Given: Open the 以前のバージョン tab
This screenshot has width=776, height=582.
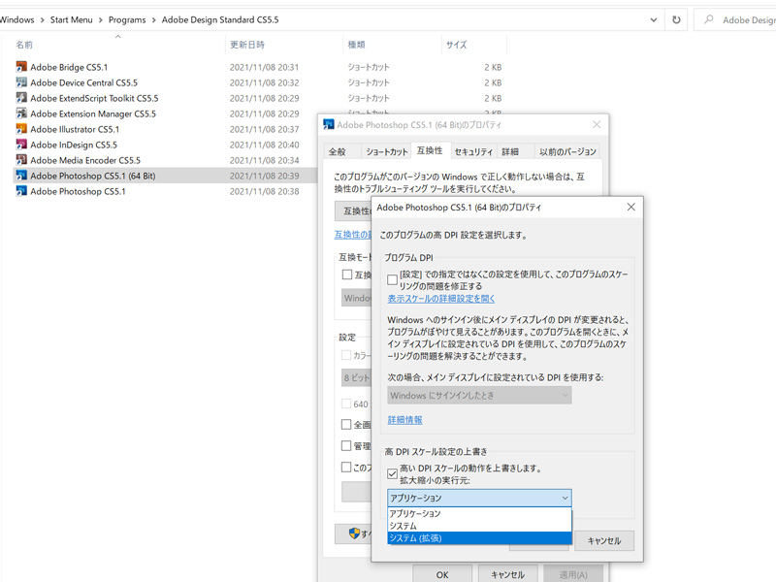Looking at the screenshot, I should pyautogui.click(x=567, y=151).
